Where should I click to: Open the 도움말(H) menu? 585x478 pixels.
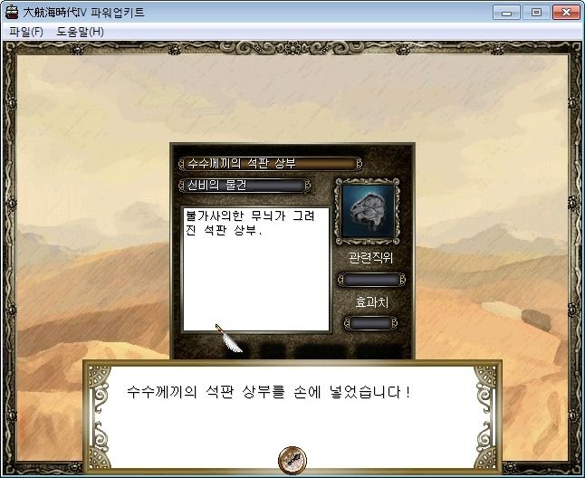pyautogui.click(x=80, y=32)
